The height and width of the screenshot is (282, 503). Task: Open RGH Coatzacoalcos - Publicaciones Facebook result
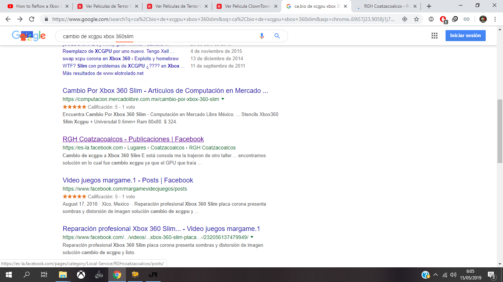tap(133, 139)
